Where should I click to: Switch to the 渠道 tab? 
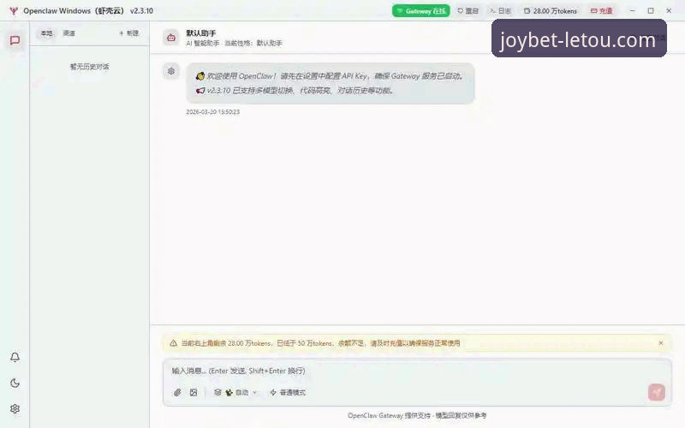69,33
